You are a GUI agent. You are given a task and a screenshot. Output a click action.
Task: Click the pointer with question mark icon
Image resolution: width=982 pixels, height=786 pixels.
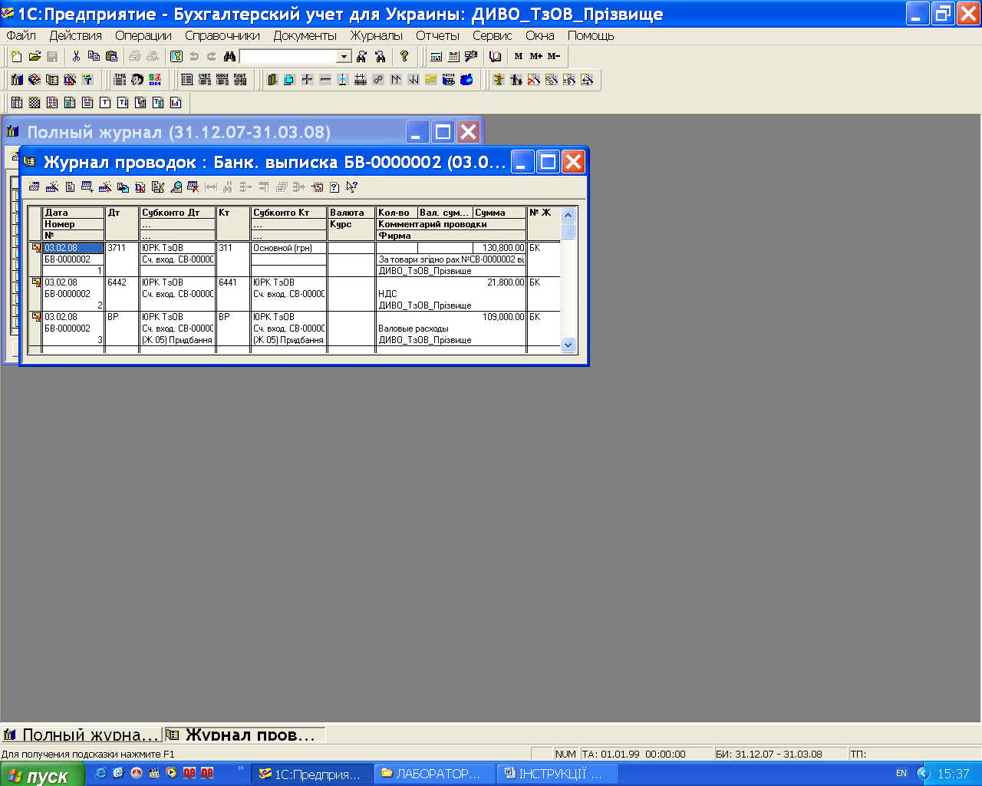point(352,187)
